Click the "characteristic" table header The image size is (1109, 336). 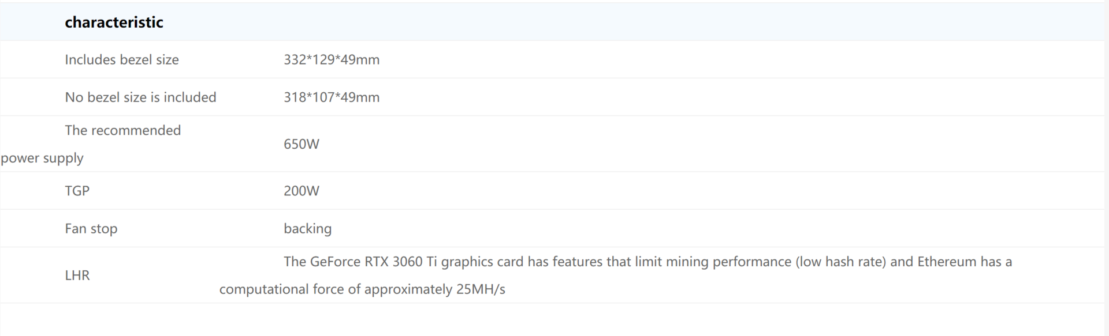tap(114, 22)
